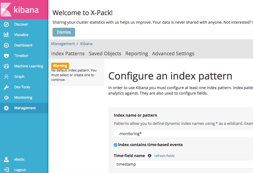Click the 'Time-field name' label
The width and height of the screenshot is (253, 173).
(x=129, y=156)
